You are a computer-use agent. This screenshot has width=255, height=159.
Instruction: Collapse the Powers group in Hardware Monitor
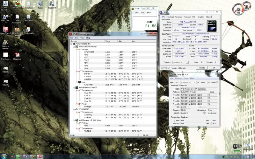pos(76,104)
